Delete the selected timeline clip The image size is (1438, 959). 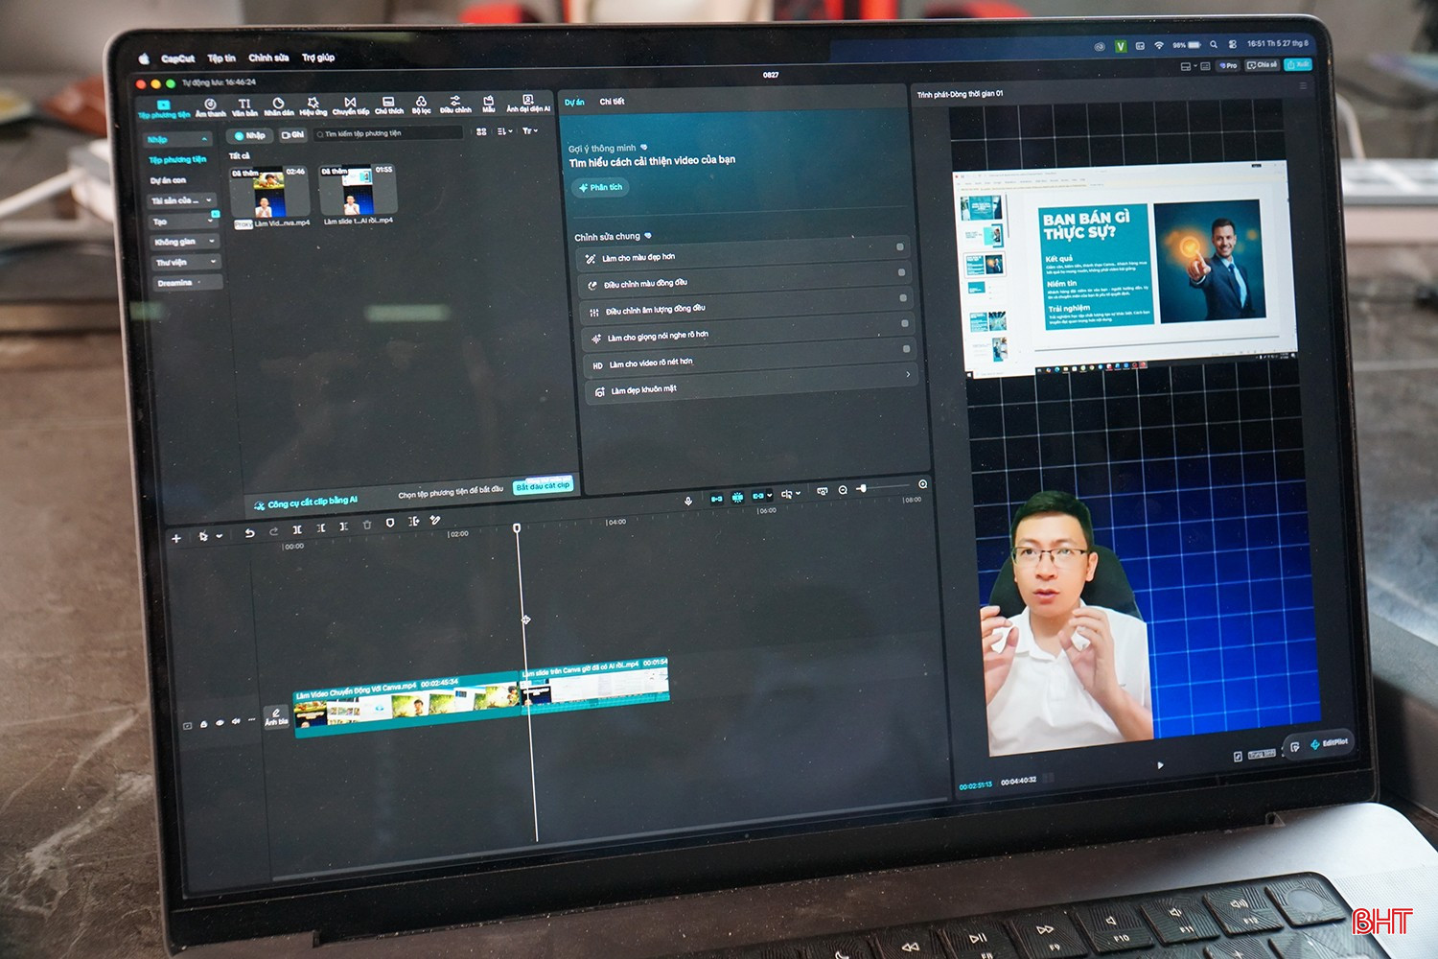pos(366,526)
